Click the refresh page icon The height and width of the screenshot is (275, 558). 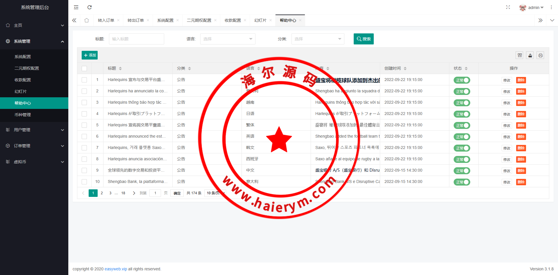90,7
